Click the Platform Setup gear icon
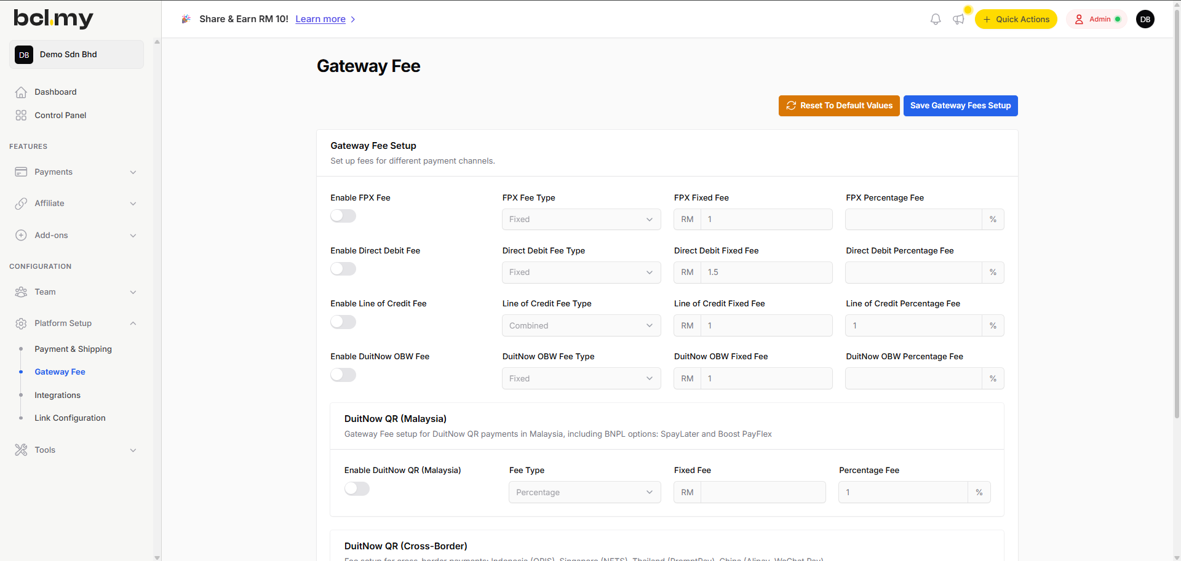 (x=21, y=324)
